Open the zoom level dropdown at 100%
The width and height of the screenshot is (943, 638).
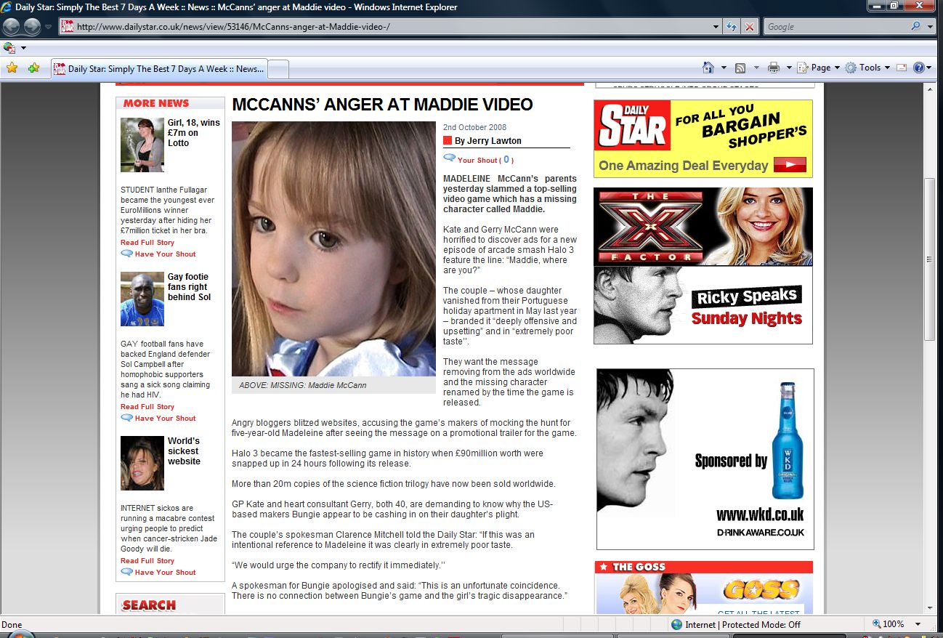tap(918, 624)
